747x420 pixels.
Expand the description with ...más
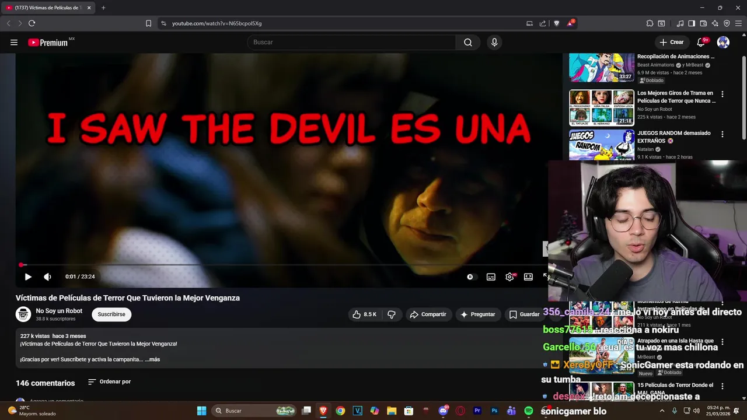coord(152,359)
